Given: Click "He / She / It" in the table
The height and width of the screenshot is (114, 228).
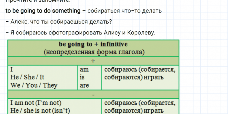Looking at the screenshot, I should [27, 77].
